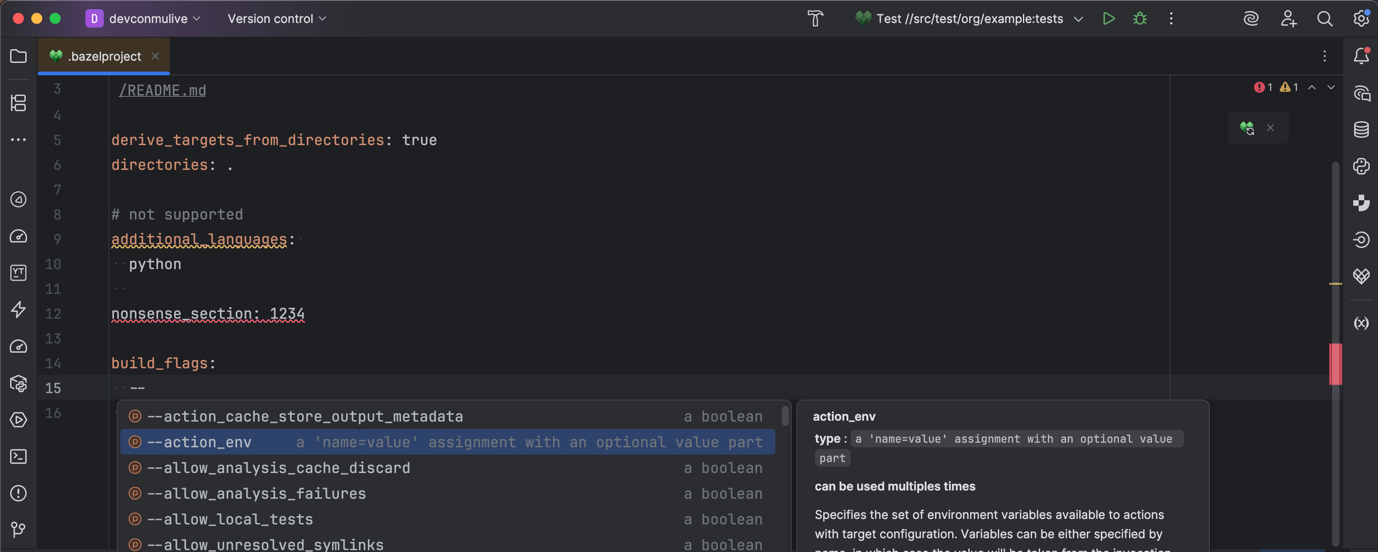Select the .bazelproject editor tab

coord(104,56)
